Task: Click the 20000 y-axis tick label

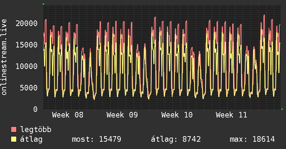Action: pos(26,23)
